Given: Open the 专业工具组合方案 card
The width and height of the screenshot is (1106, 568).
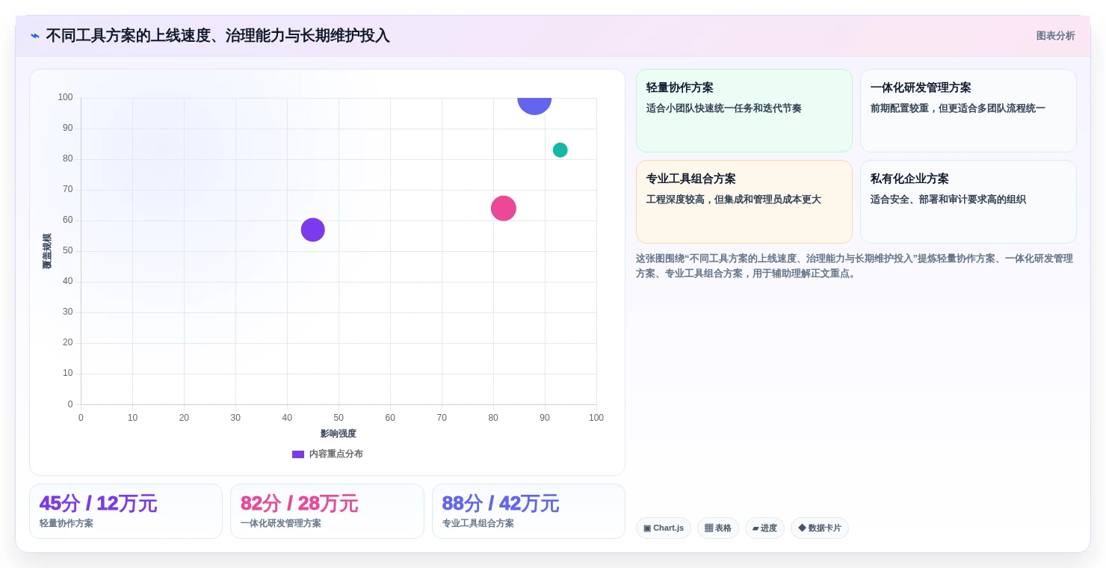Looking at the screenshot, I should tap(744, 202).
